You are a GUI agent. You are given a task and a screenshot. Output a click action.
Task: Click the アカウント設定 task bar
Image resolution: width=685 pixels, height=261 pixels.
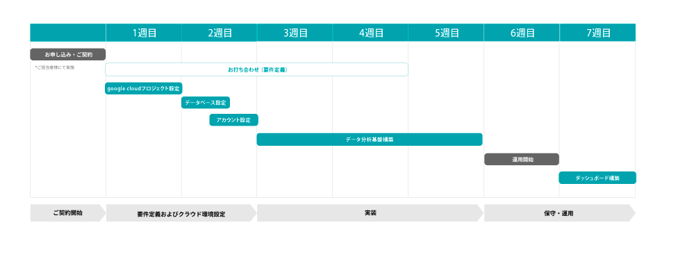[x=233, y=120]
